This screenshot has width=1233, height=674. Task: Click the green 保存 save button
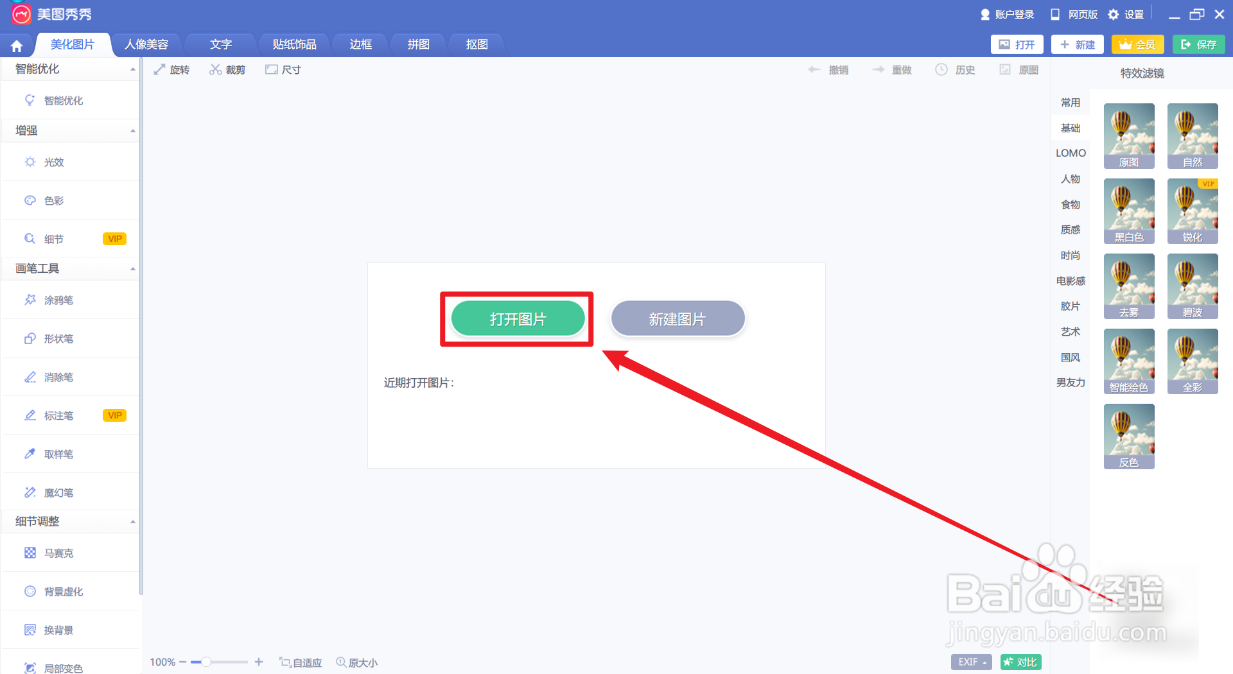pos(1199,44)
